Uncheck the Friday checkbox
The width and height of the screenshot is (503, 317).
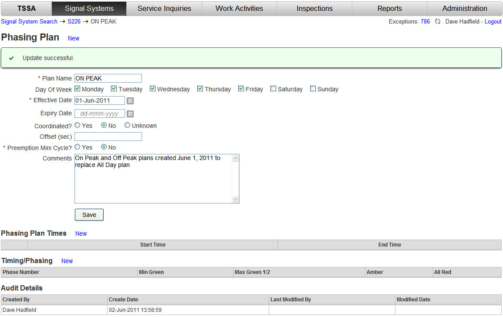pos(241,89)
